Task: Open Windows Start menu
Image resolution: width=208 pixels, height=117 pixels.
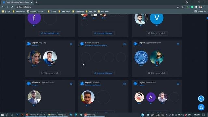Action: (x=2, y=115)
